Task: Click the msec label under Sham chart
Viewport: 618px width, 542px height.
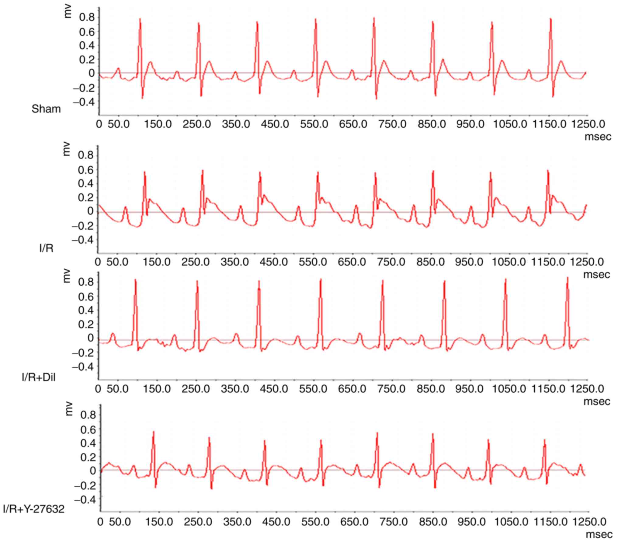Action: [x=598, y=137]
